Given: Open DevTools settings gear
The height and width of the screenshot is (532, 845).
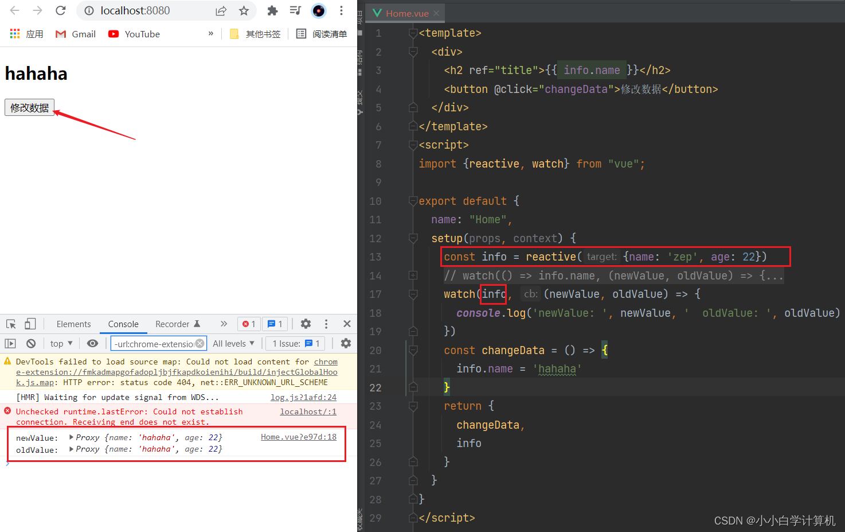Looking at the screenshot, I should point(306,324).
